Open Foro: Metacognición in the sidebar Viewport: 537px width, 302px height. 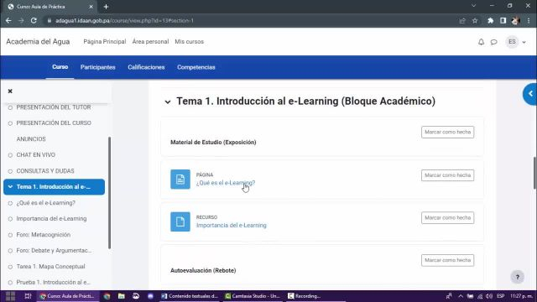point(43,235)
